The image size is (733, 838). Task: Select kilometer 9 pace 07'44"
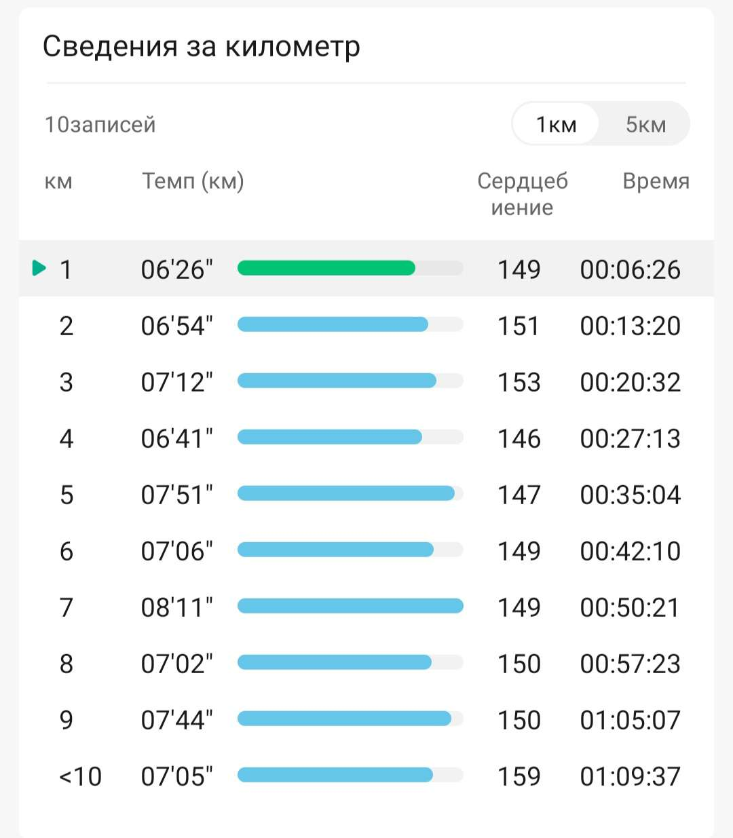click(176, 720)
